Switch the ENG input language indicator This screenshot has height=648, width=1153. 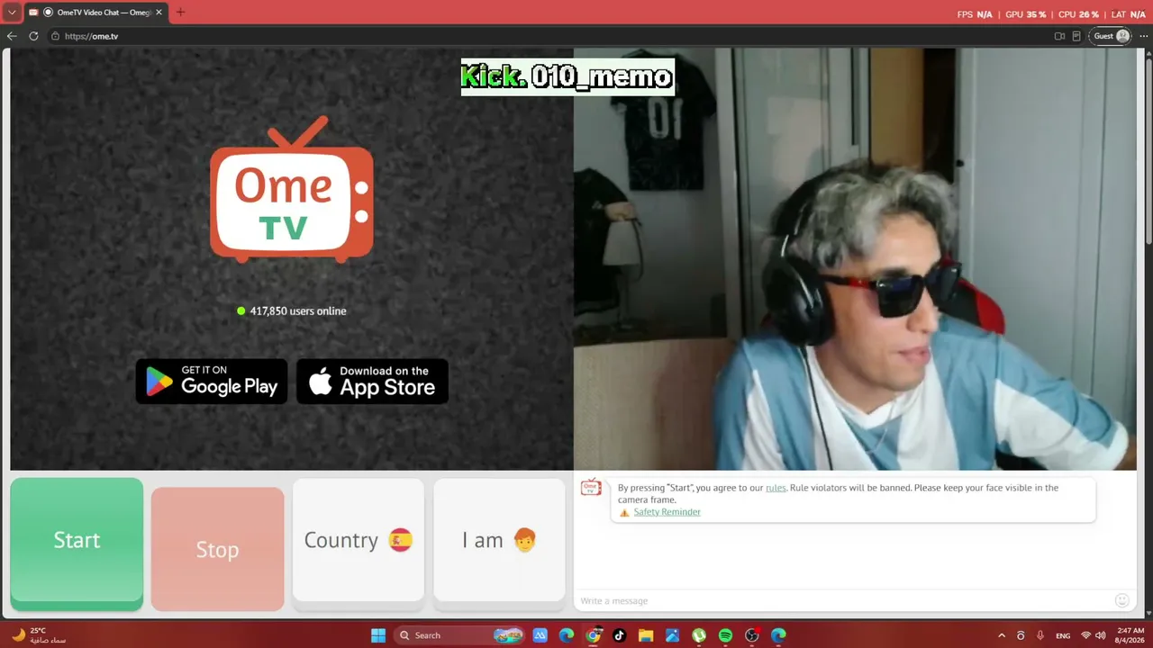pos(1063,635)
